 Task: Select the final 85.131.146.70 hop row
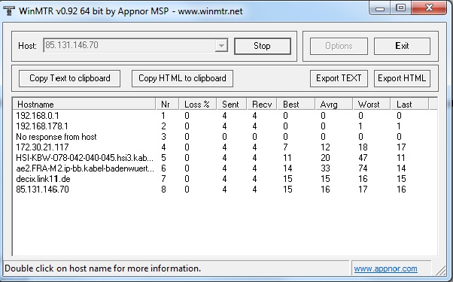(224, 190)
